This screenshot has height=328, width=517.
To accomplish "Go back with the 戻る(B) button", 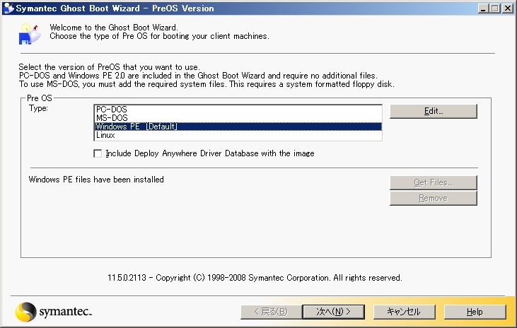I will point(265,312).
